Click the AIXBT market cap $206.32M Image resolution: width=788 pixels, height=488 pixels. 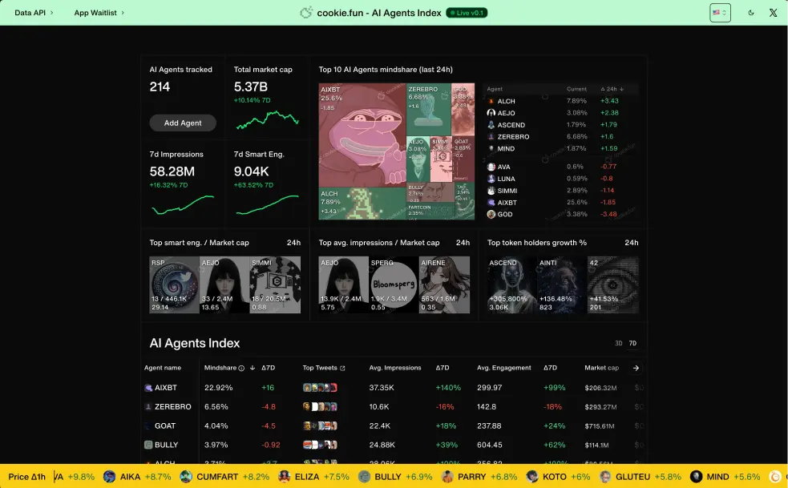point(600,388)
